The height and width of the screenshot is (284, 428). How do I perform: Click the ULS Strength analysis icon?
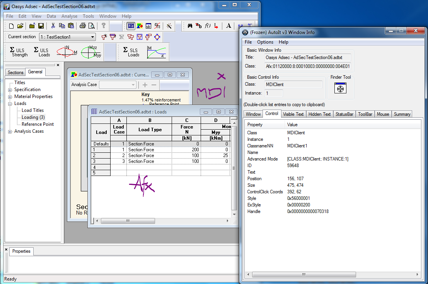[x=19, y=52]
